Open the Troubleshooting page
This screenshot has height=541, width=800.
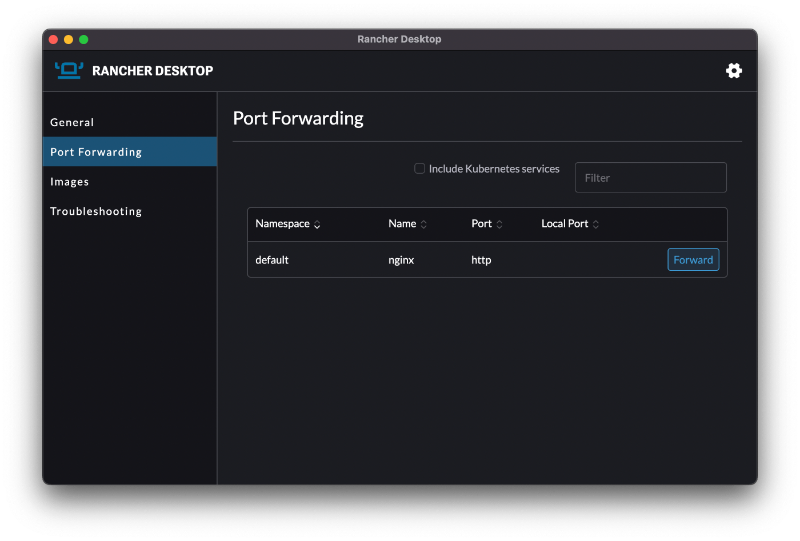130,211
